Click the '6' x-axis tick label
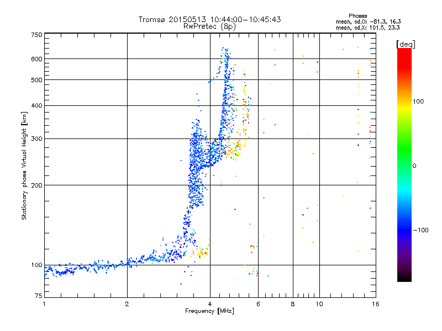This screenshot has width=442, height=331. (258, 304)
